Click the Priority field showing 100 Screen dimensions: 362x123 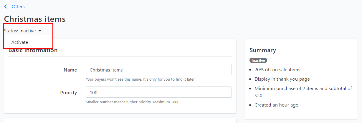pyautogui.click(x=158, y=92)
